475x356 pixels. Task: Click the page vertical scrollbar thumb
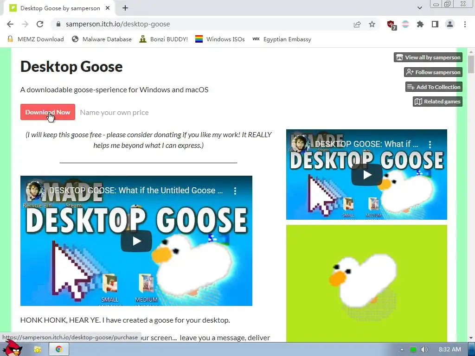point(471,64)
